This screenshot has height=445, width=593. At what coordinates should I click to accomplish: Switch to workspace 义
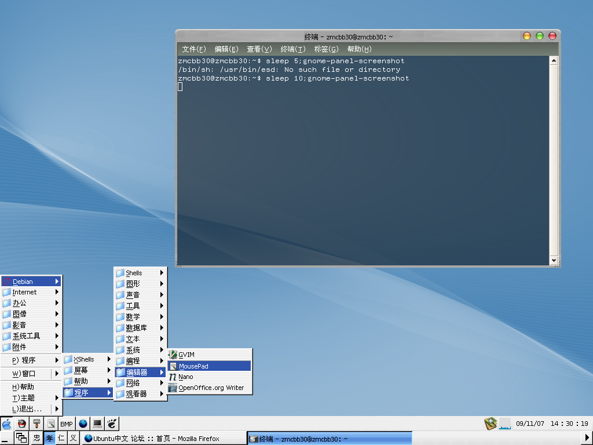pyautogui.click(x=74, y=438)
